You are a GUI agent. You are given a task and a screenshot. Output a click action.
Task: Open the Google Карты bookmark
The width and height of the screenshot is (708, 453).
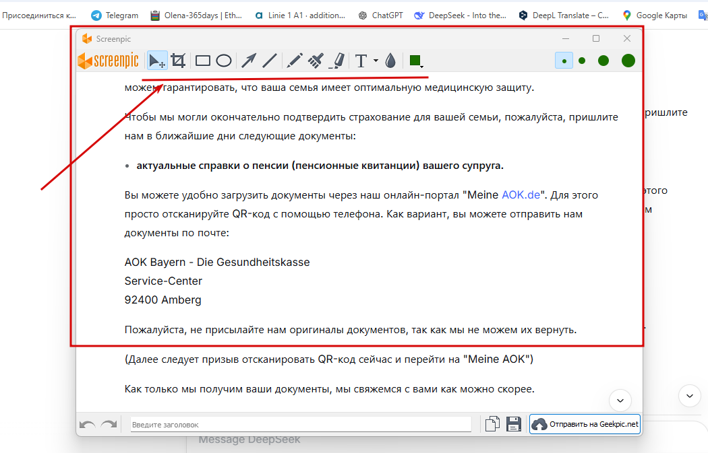point(655,15)
